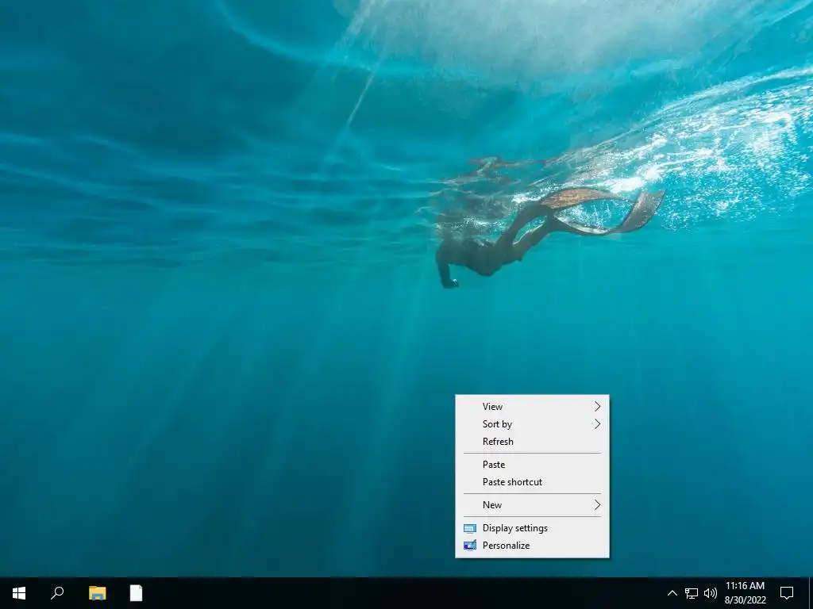This screenshot has height=609, width=813.
Task: Open the clock showing 11:16 AM
Action: pos(745,593)
